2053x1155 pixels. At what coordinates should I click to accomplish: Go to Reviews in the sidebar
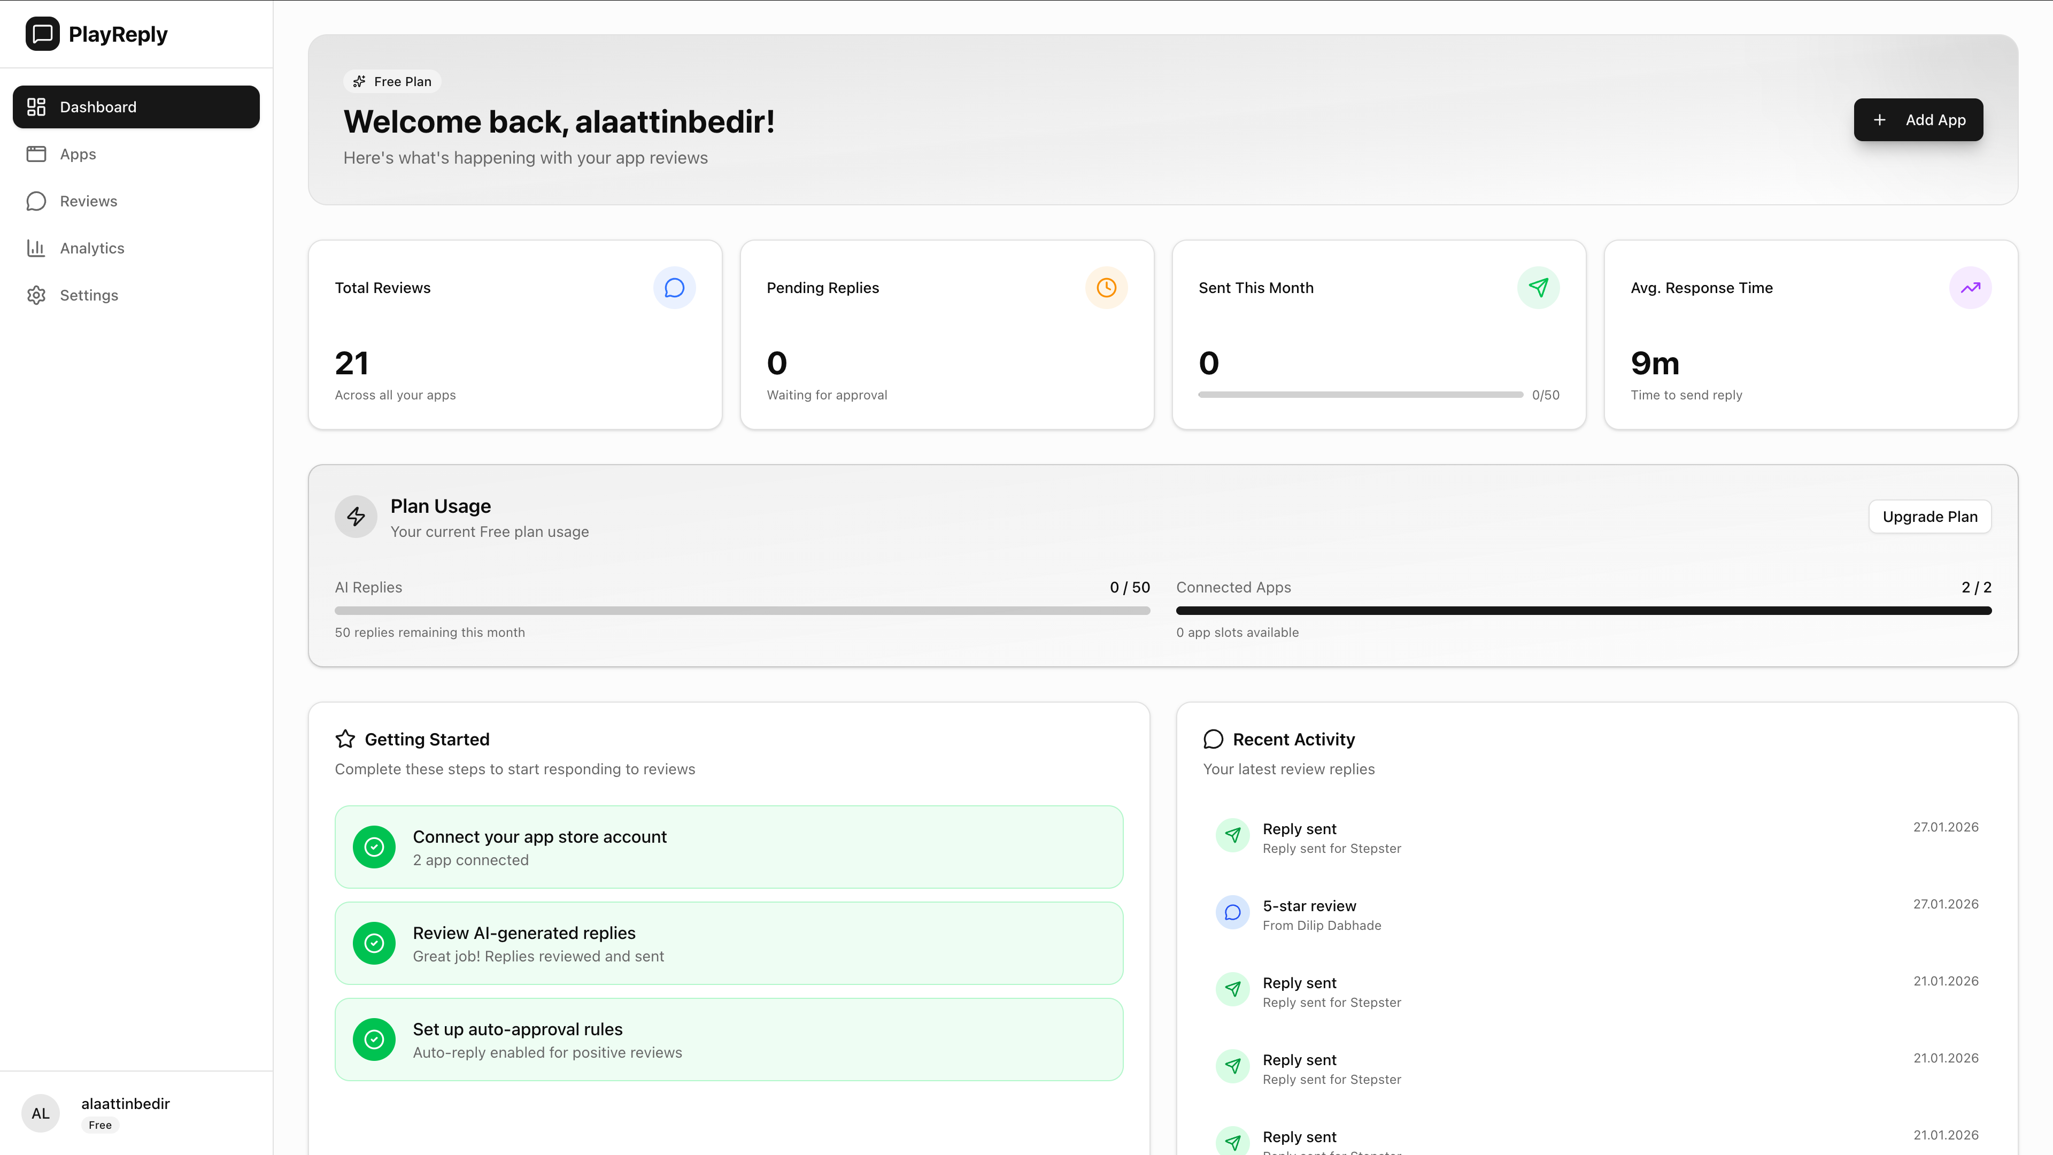click(88, 201)
